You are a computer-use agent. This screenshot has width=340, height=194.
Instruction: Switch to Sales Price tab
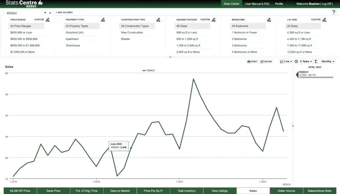[x=53, y=191]
